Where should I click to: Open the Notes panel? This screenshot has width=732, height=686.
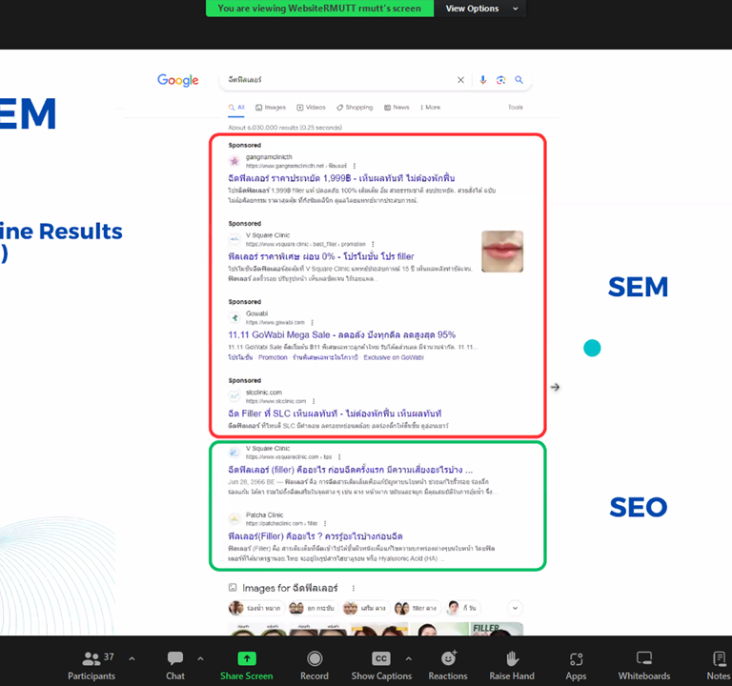tap(719, 666)
